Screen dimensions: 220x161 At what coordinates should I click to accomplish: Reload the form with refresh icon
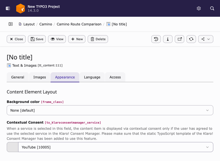tap(191, 39)
